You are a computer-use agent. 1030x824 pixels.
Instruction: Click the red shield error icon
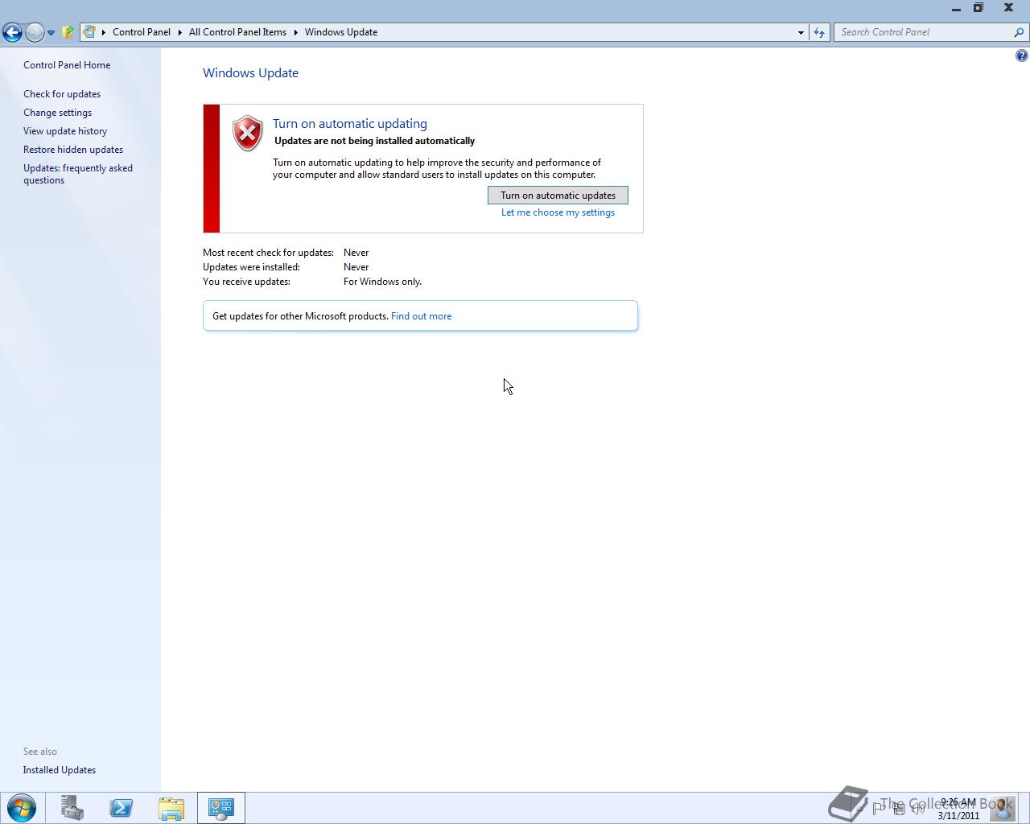click(248, 134)
